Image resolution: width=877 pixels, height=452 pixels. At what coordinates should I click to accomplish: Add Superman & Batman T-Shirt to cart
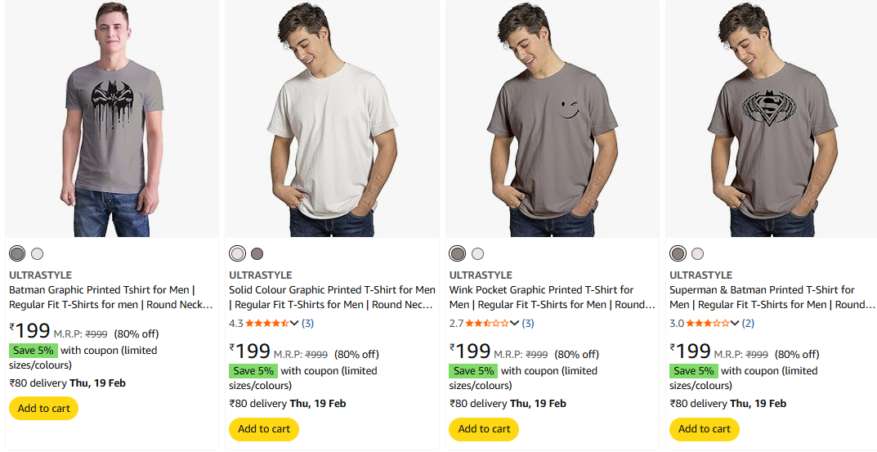point(705,429)
